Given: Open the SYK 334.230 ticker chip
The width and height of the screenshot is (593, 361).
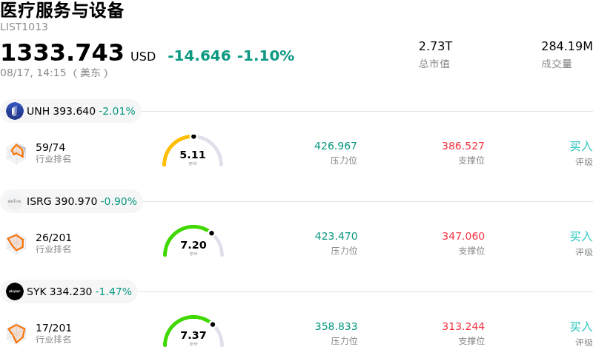Looking at the screenshot, I should (x=69, y=291).
